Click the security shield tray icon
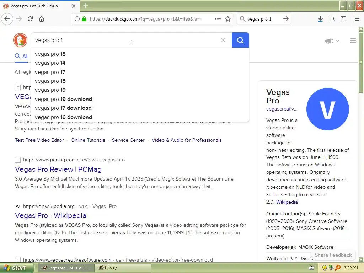Viewport: 364px width, 273px height. (x=325, y=268)
